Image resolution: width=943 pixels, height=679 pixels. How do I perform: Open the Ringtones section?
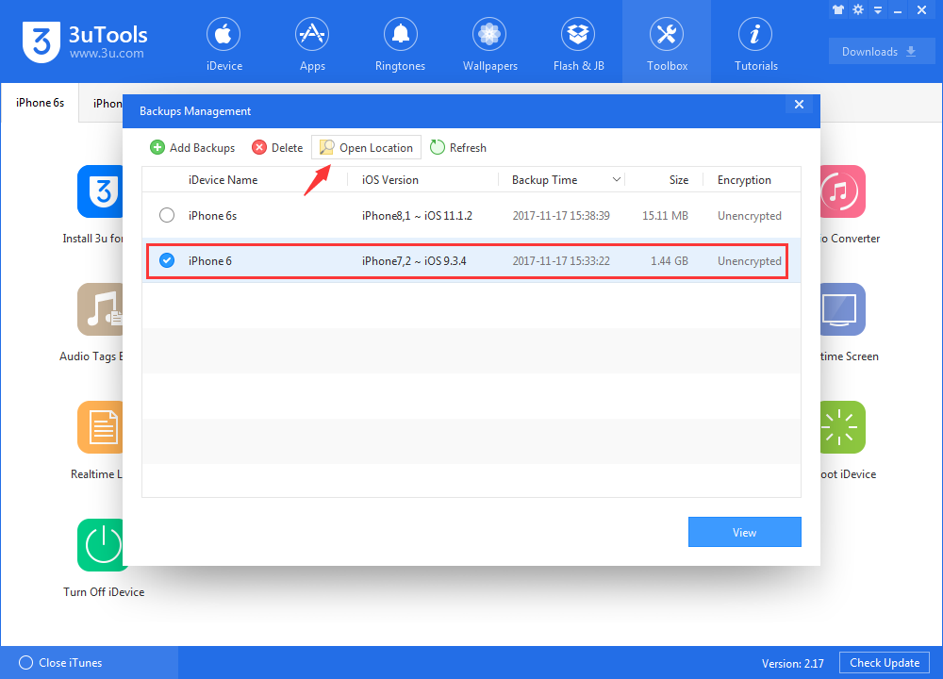[x=401, y=44]
